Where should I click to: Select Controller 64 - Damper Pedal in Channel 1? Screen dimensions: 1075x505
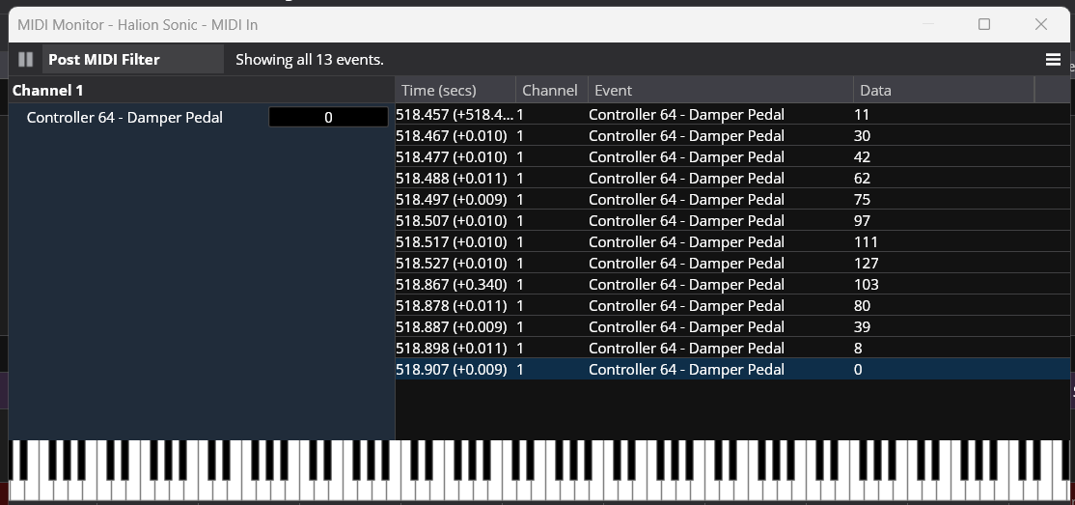click(x=124, y=118)
